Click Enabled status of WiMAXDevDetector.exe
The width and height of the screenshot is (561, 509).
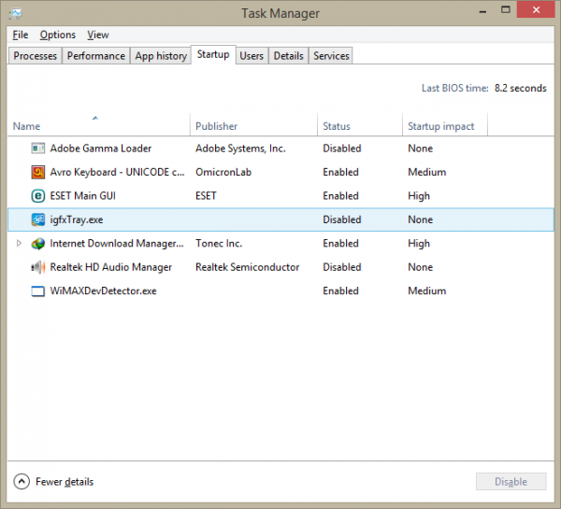340,291
